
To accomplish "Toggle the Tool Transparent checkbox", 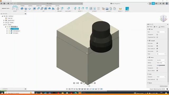I will (x=157, y=35).
